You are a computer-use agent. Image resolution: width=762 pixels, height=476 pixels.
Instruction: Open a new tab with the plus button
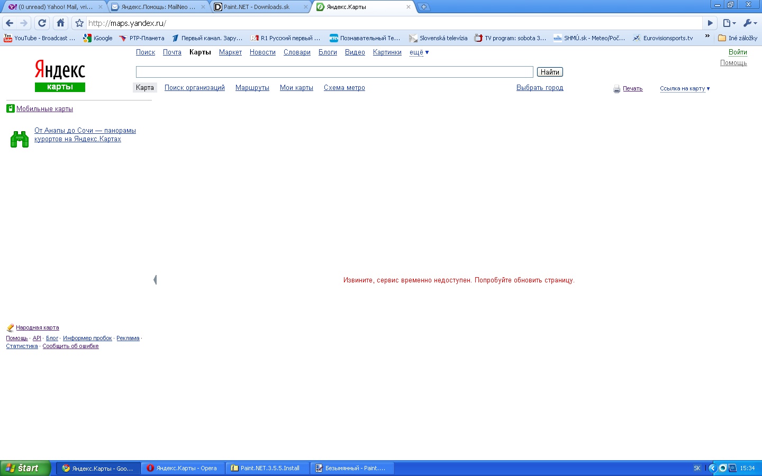424,7
